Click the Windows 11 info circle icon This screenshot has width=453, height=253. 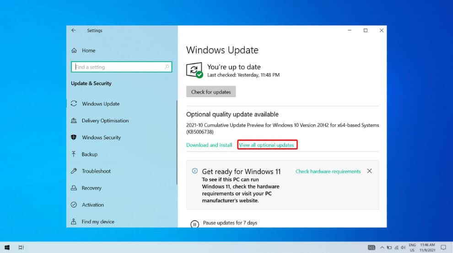click(x=195, y=171)
